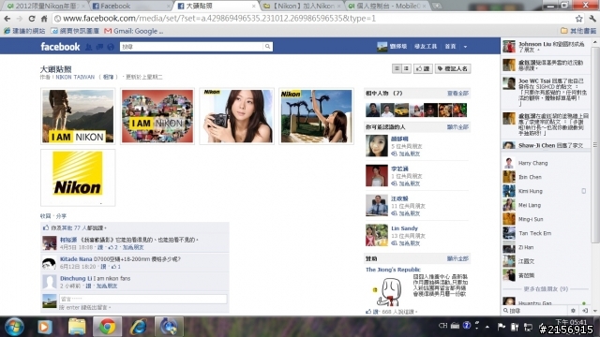
Task: Go back with the browser back arrow
Action: 7,19
